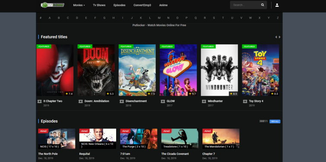Filter titles by letter W
Viewport: 326px width, 162px height.
[250, 18]
